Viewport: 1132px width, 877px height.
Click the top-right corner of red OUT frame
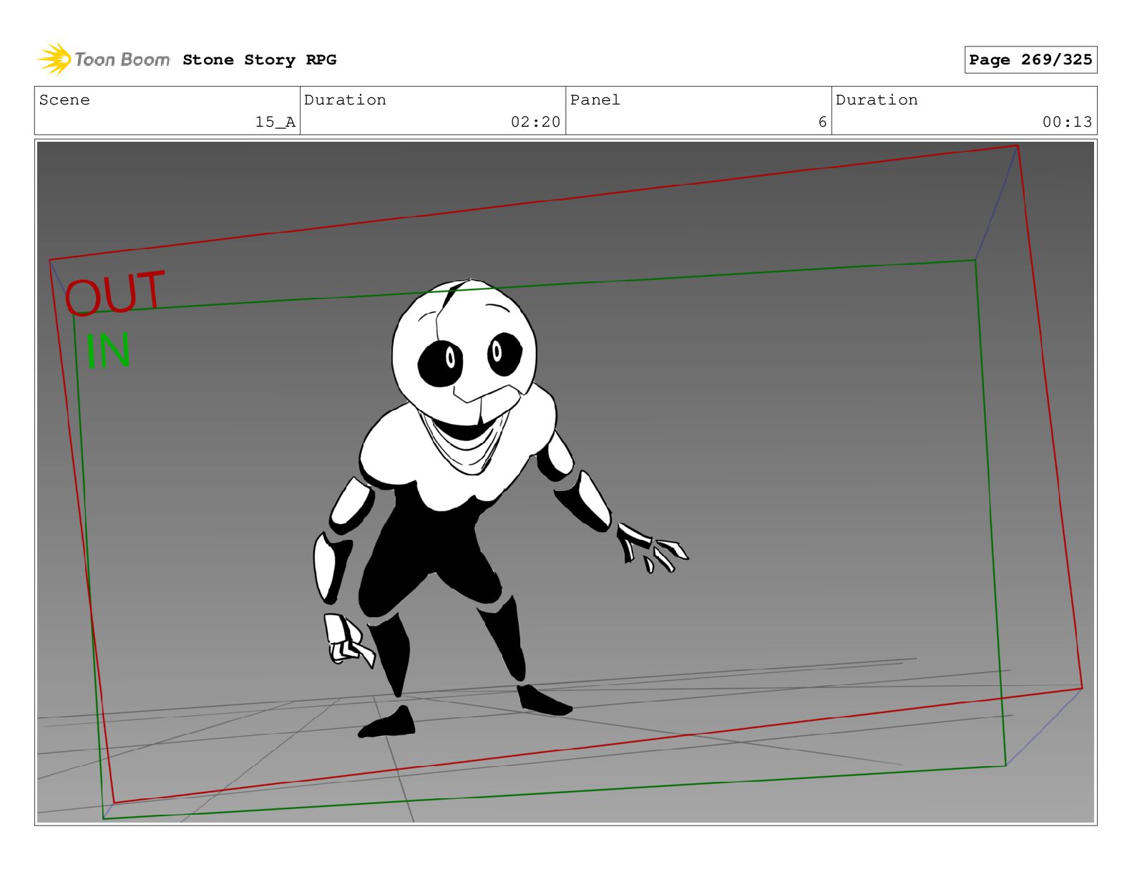click(1017, 147)
